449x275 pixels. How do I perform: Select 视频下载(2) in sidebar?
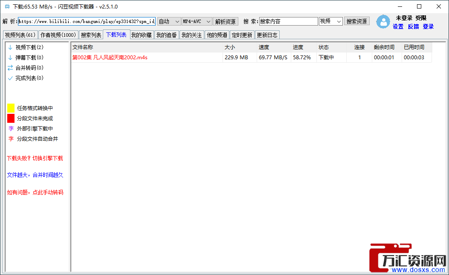(29, 47)
